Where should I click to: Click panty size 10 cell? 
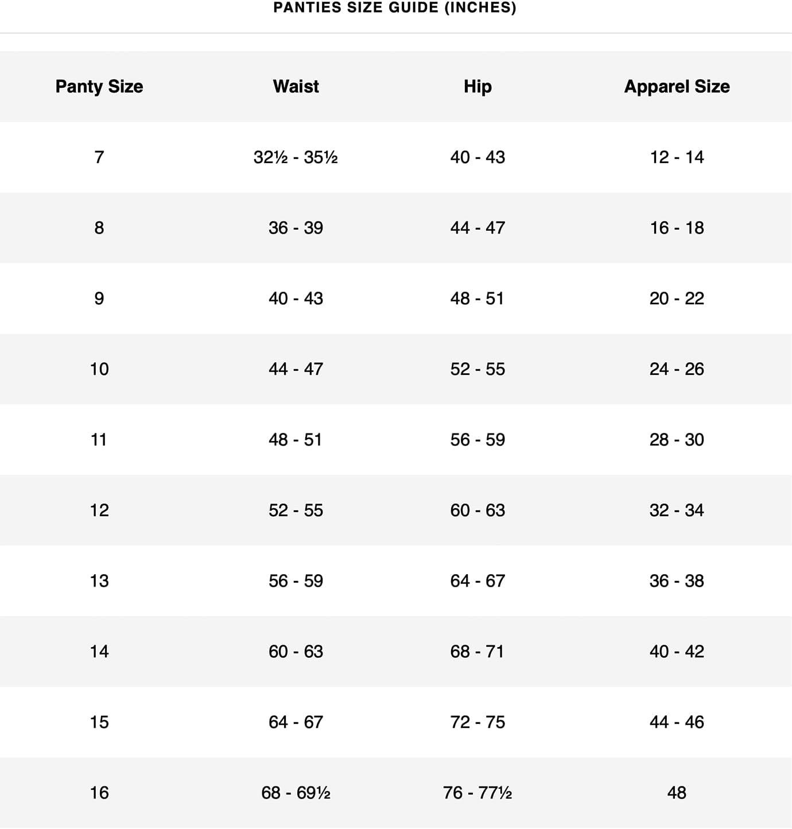point(99,369)
